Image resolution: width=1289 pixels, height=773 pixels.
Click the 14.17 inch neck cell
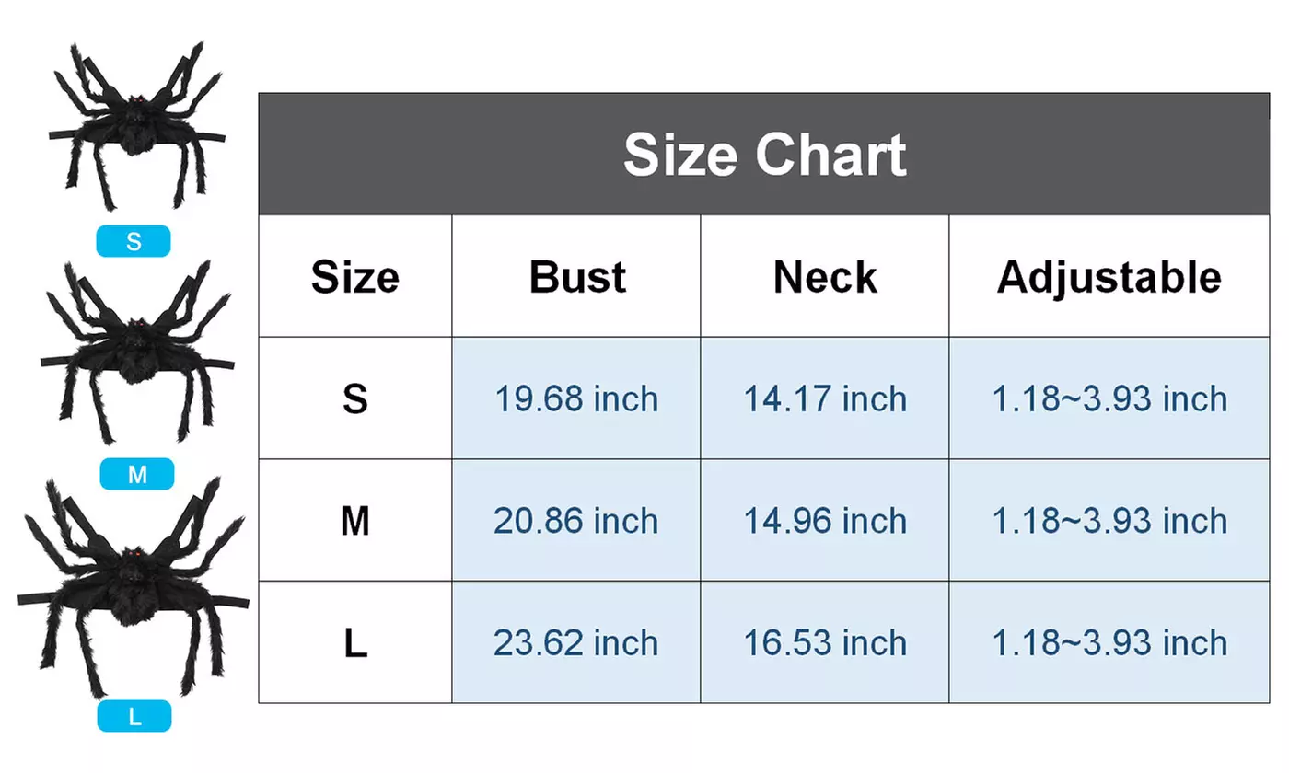(x=825, y=398)
